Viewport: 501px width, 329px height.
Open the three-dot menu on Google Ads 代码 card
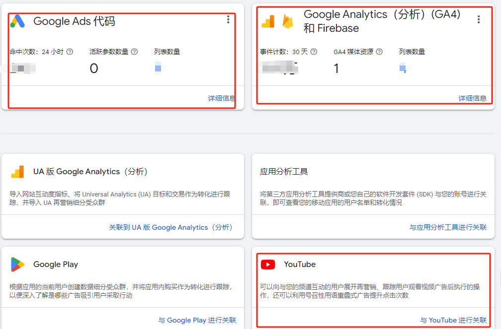click(228, 19)
